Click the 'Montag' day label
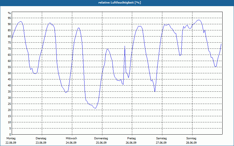The width and height of the screenshot is (234, 146). click(11, 138)
